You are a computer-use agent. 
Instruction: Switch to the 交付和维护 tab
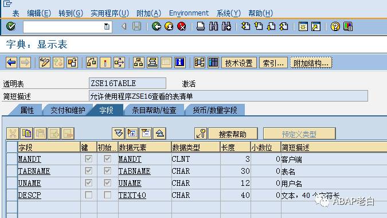coord(68,110)
